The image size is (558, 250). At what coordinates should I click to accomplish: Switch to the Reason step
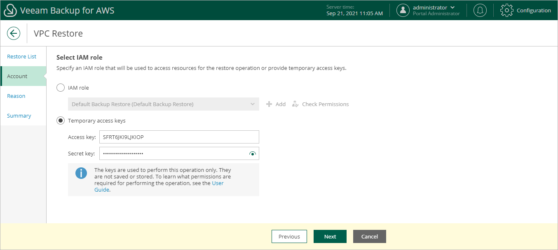[16, 96]
